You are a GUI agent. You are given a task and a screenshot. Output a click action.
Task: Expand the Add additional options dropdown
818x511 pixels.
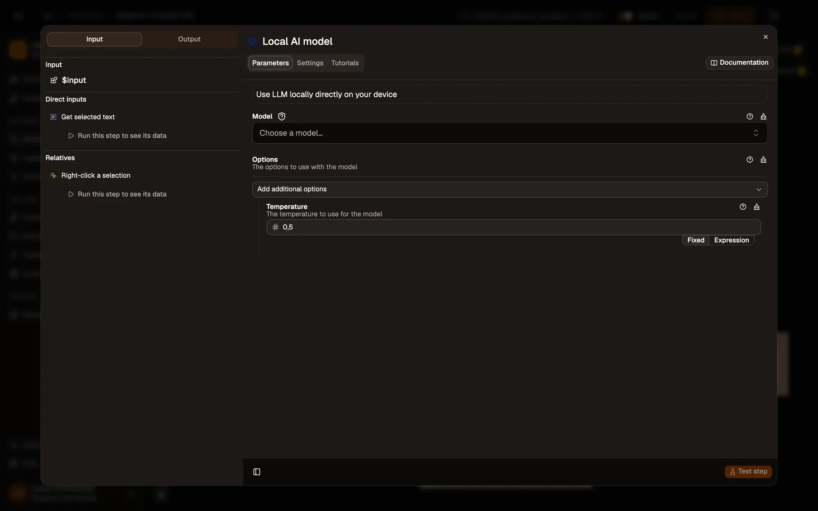510,189
